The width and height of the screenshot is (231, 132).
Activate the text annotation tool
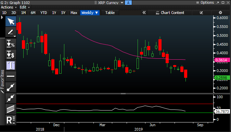[x=11, y=65]
